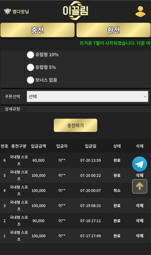The height and width of the screenshot is (255, 151).
Task: Delete deposit record number 2
Action: coord(140,221)
